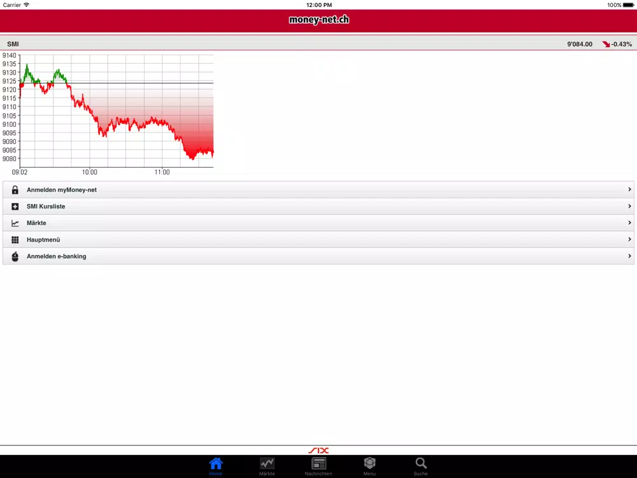The height and width of the screenshot is (478, 637).
Task: Tap the 10:00 time axis label
Action: (90, 172)
